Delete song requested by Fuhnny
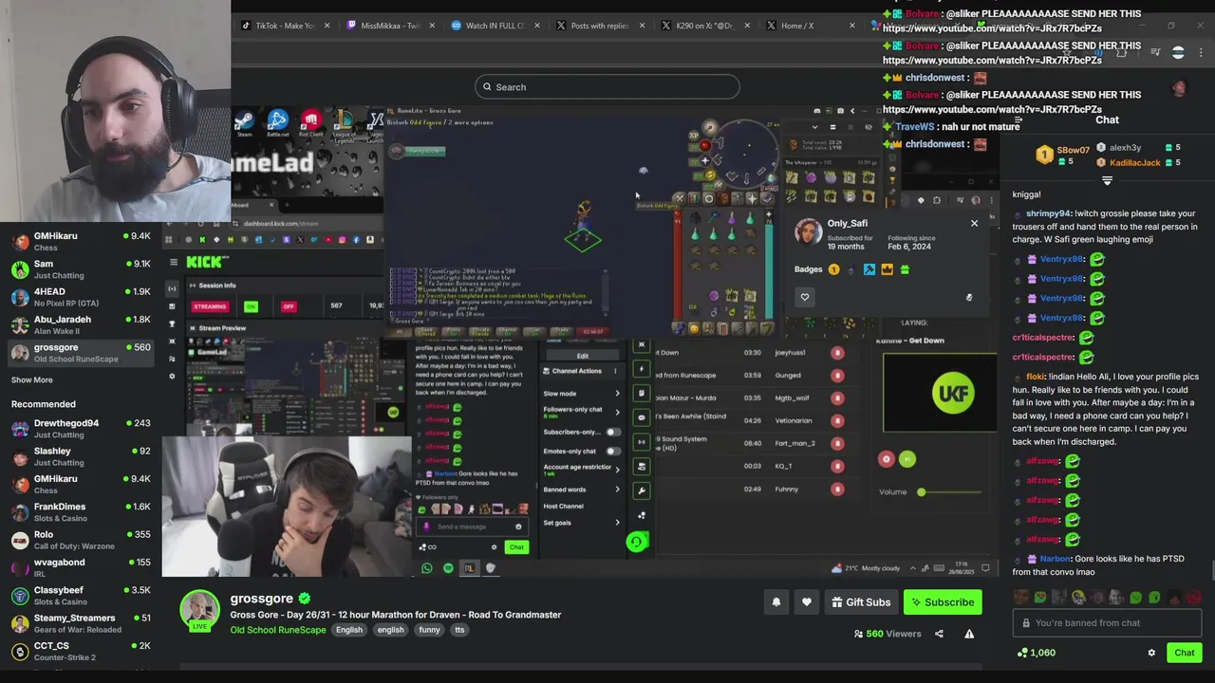 click(837, 489)
